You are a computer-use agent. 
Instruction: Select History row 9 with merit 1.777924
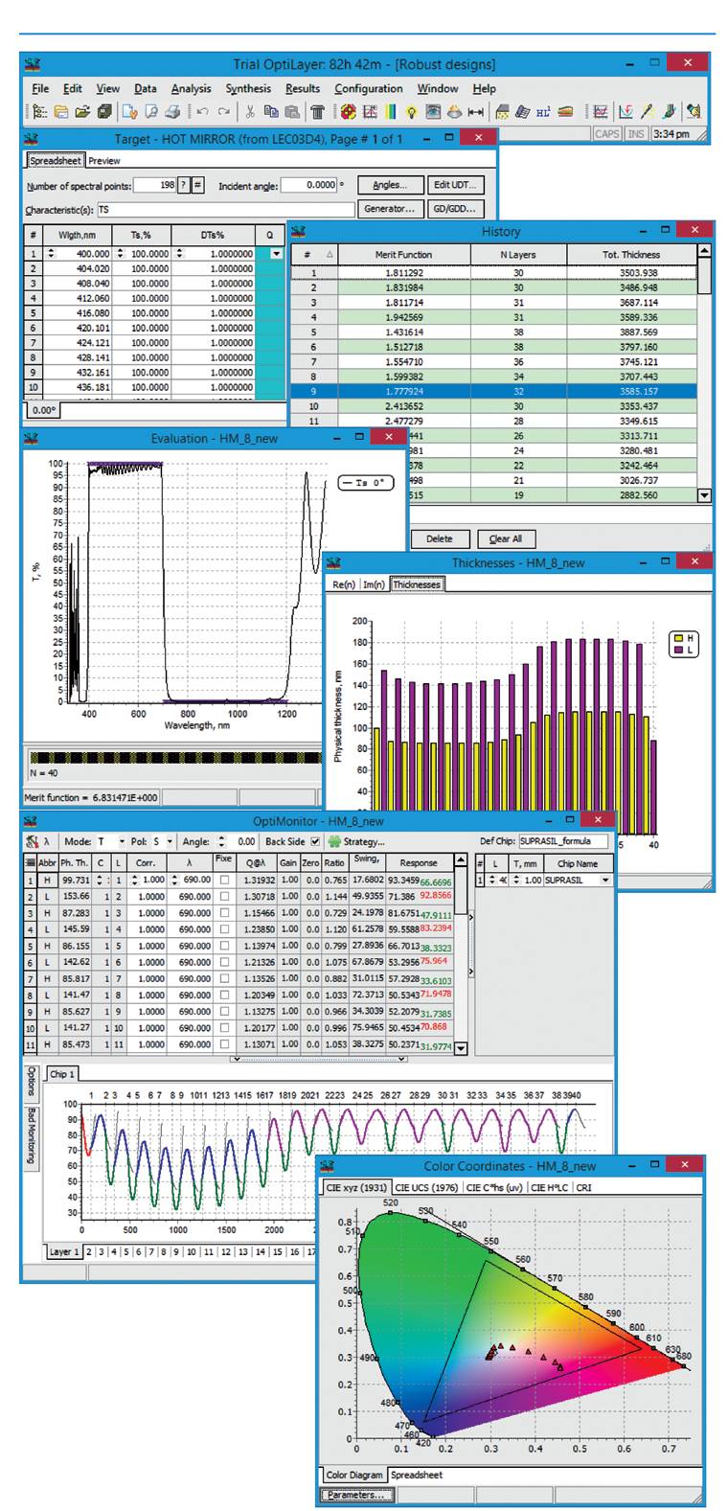494,390
